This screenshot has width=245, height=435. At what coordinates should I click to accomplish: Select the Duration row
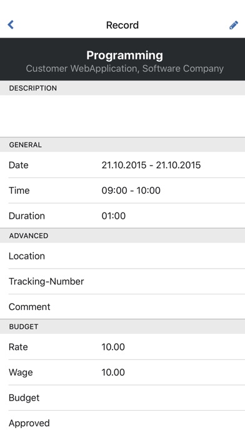coord(122,216)
